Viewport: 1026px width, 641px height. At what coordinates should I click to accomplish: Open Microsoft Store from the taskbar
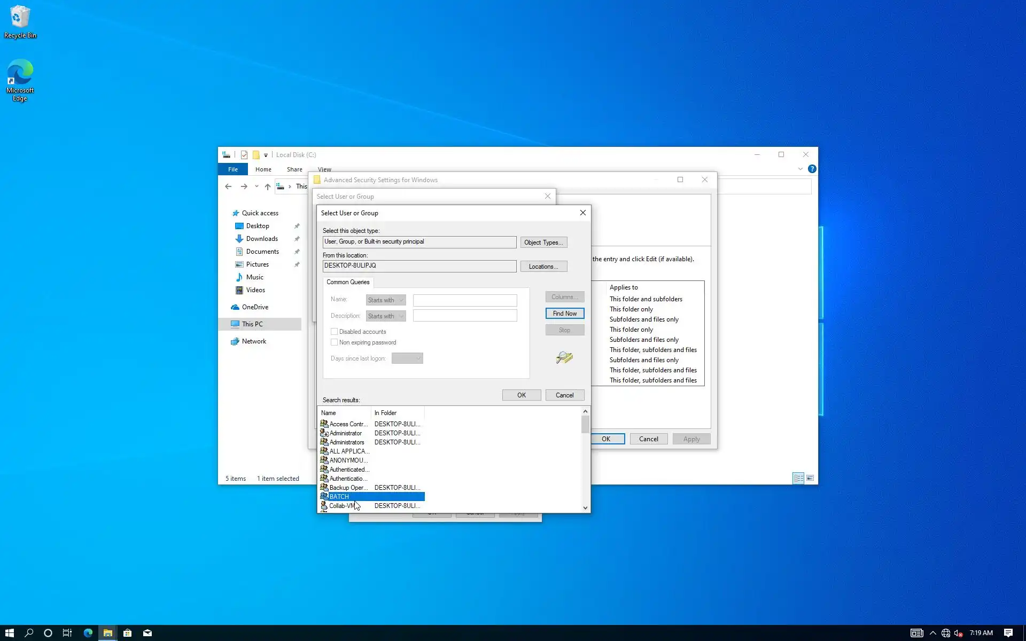pos(127,633)
